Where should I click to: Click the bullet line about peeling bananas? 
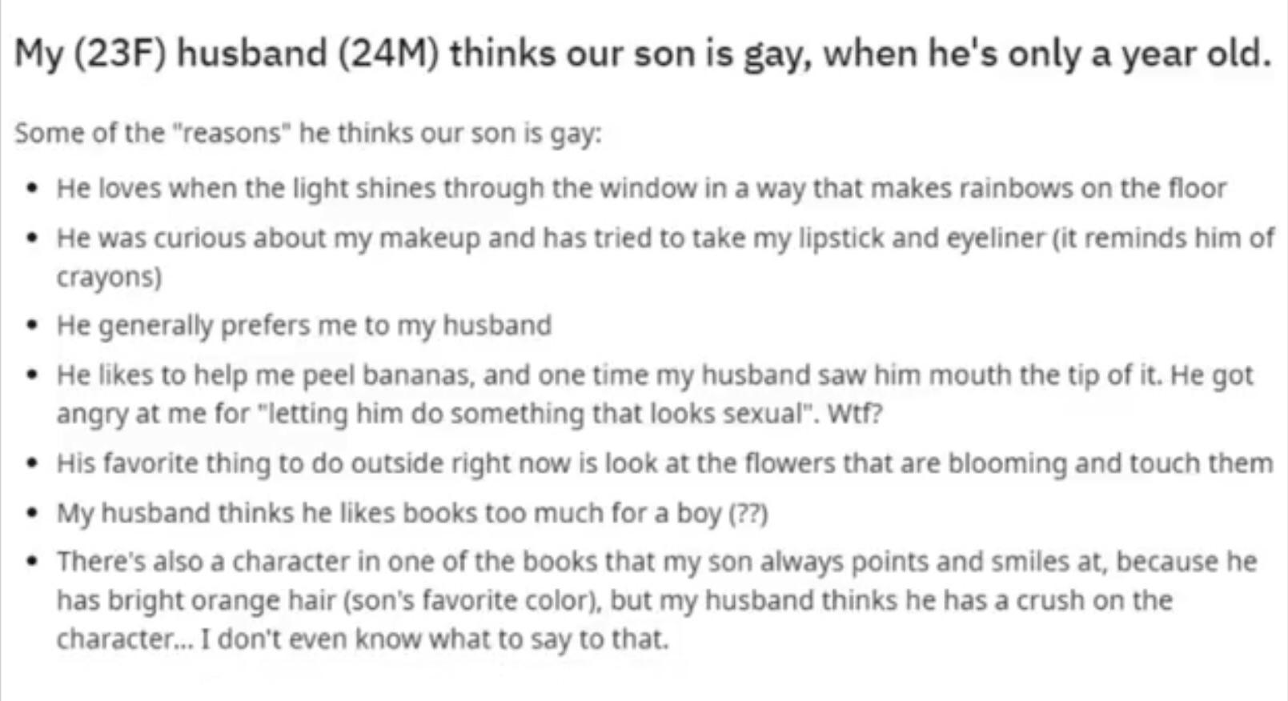coord(654,375)
